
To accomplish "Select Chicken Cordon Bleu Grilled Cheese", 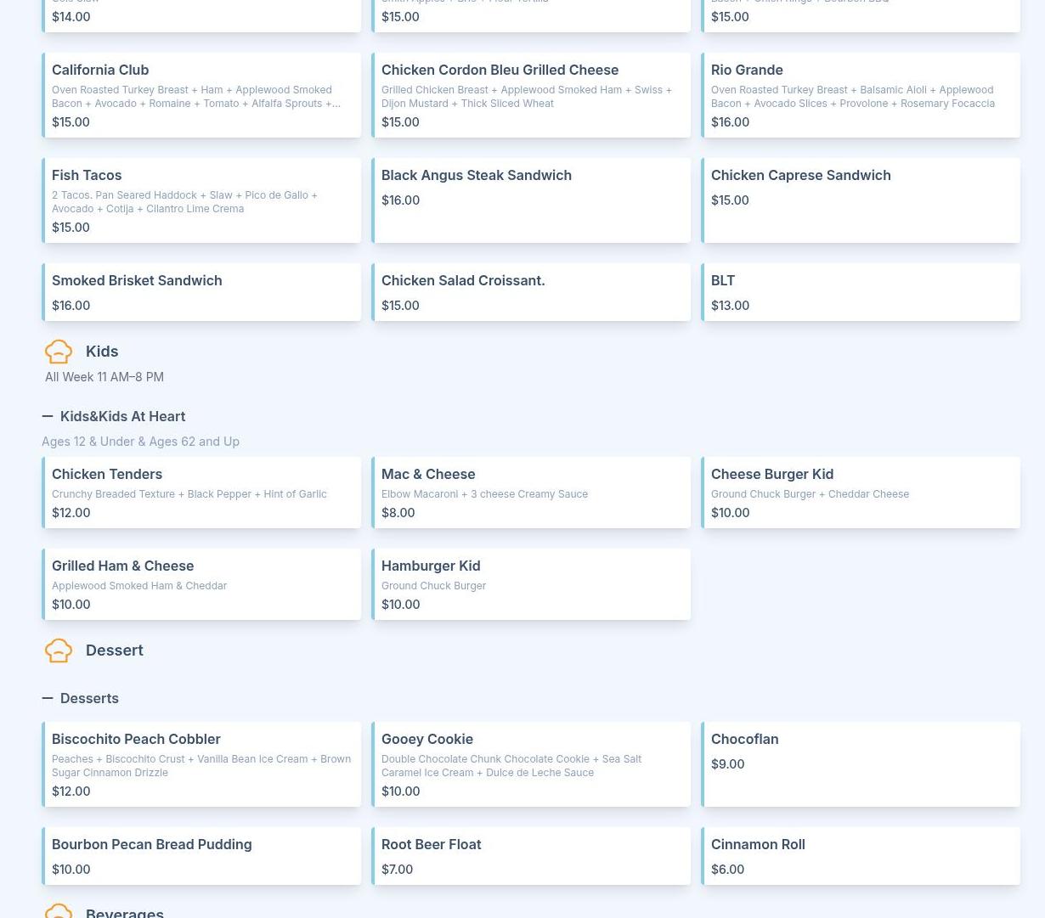I will [531, 95].
